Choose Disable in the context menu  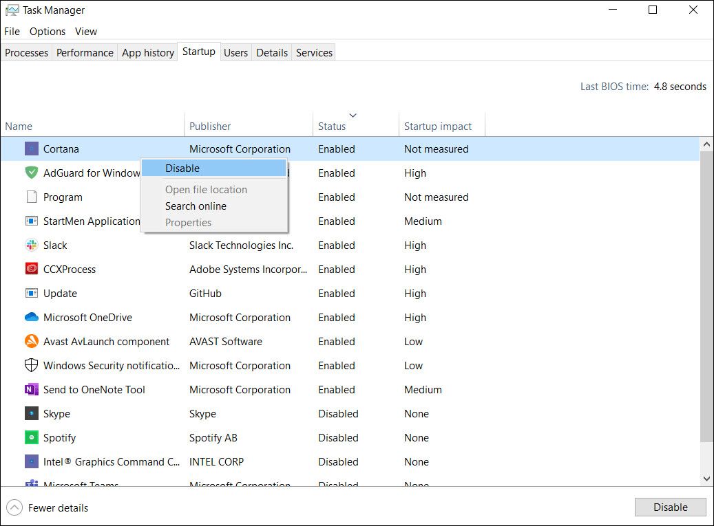(182, 168)
